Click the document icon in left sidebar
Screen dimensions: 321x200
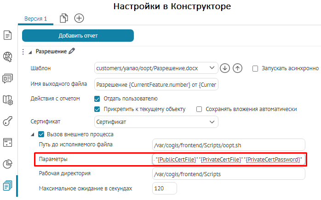pos(7,35)
